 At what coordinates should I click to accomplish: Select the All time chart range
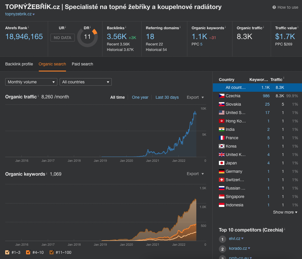[118, 97]
